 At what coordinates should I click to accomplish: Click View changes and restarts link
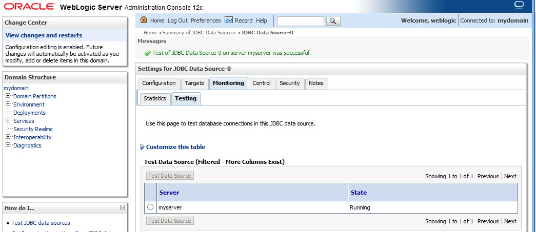[44, 35]
